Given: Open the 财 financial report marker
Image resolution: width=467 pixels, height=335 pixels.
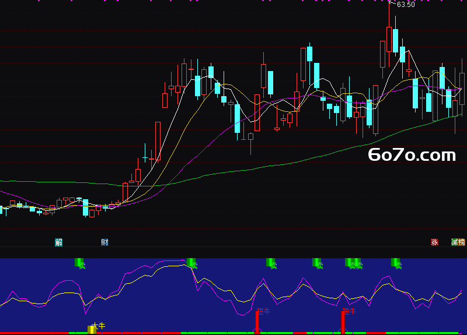Looking at the screenshot, I should tap(104, 242).
